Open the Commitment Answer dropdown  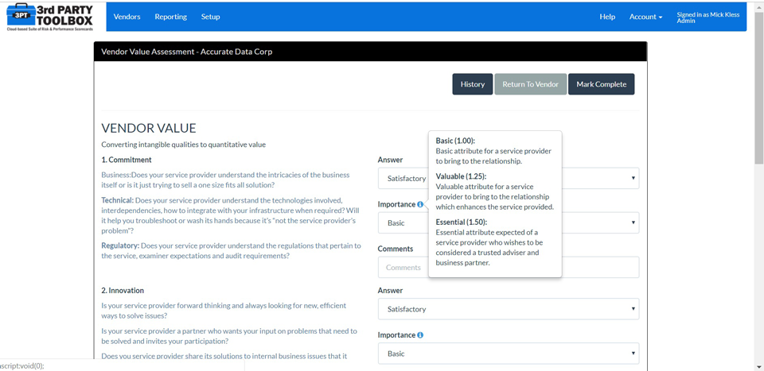509,179
